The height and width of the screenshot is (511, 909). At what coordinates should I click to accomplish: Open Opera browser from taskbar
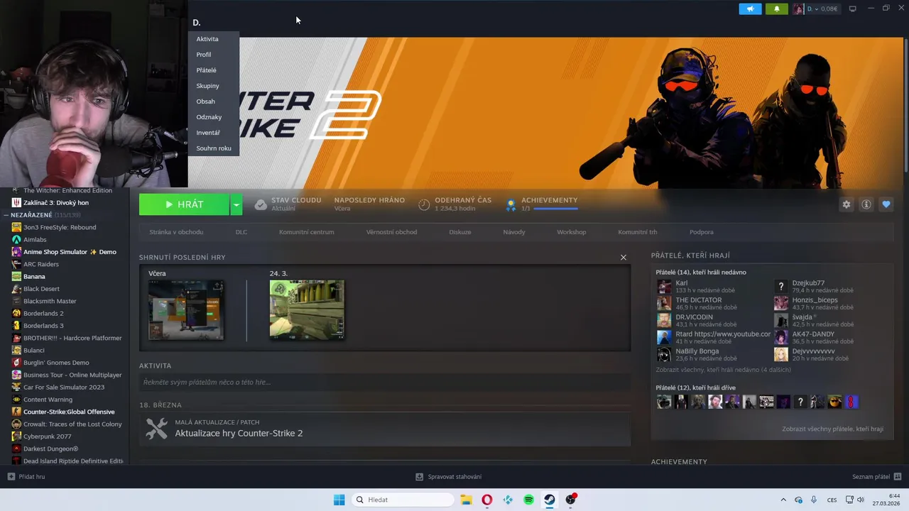[486, 500]
